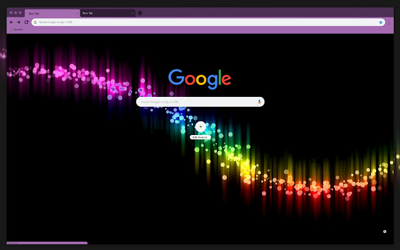Go back with the back arrow
The image size is (400, 250).
11,22
